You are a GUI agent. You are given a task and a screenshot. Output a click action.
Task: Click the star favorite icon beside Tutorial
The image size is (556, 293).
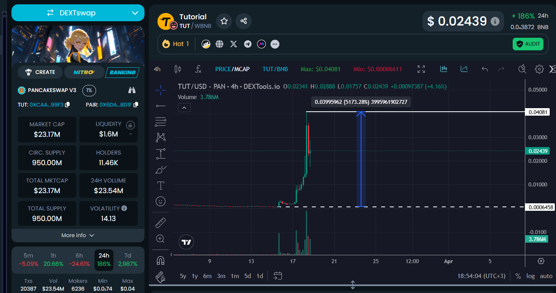[224, 21]
